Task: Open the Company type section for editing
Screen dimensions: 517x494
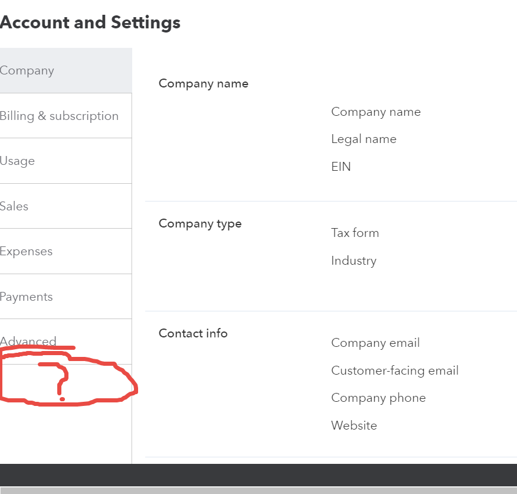Action: click(200, 223)
